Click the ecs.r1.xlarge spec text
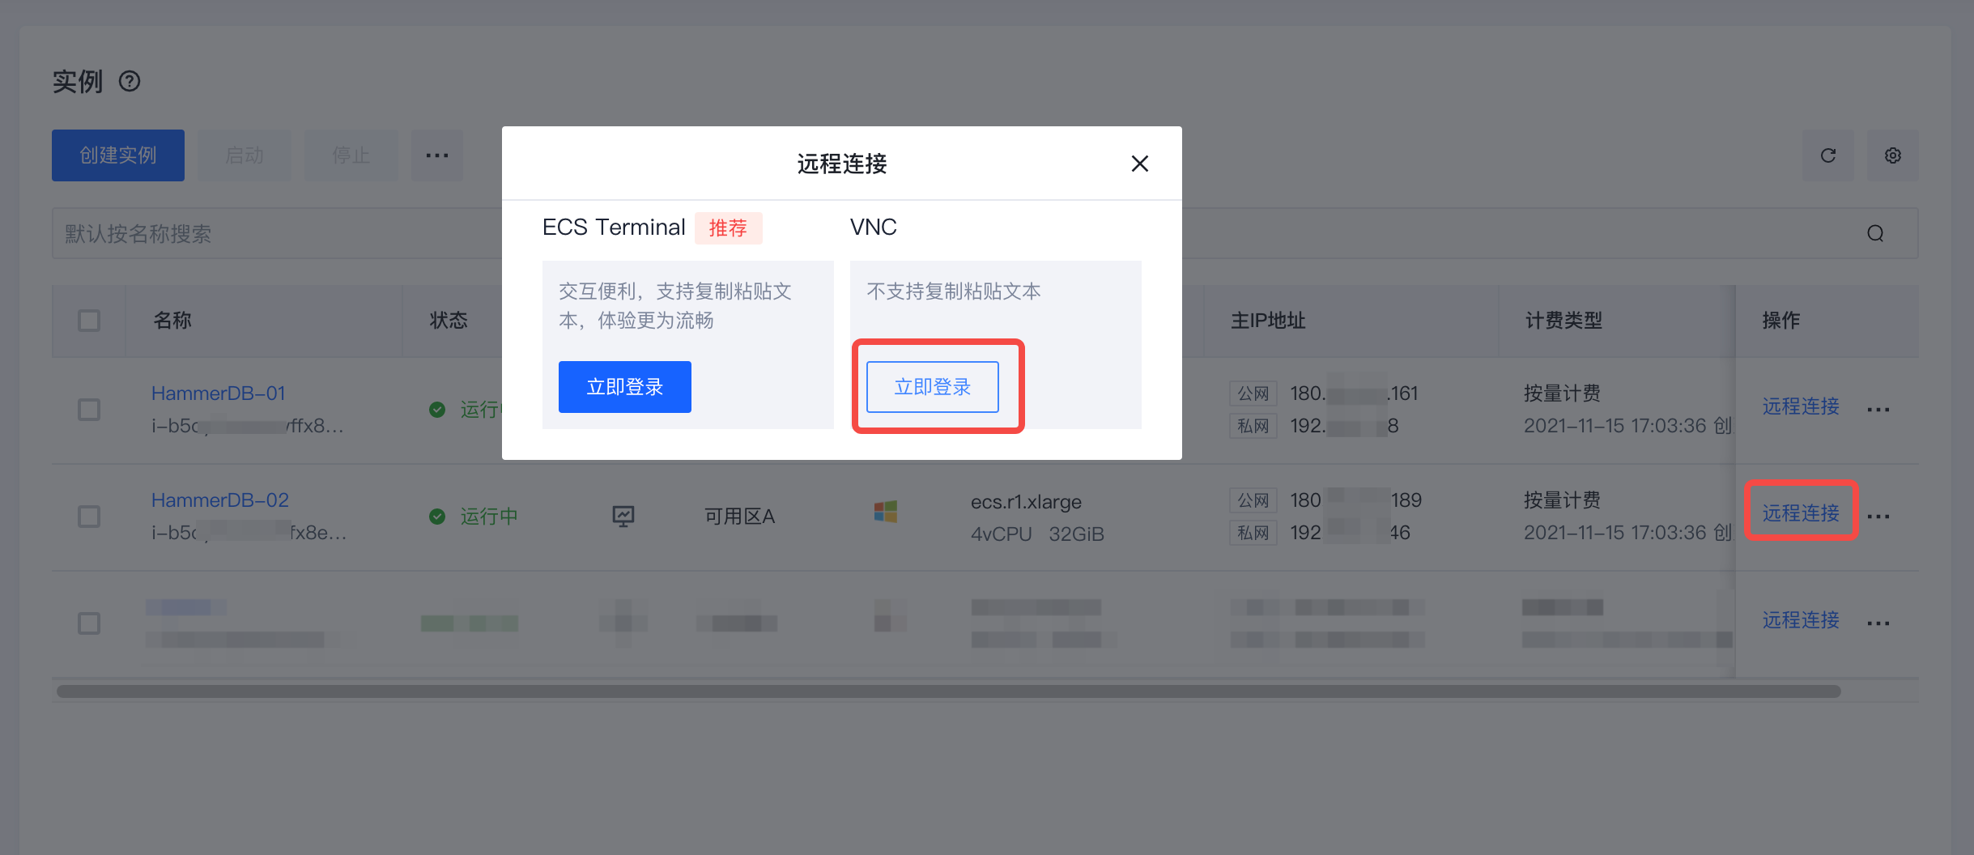The height and width of the screenshot is (855, 1974). [x=1026, y=502]
